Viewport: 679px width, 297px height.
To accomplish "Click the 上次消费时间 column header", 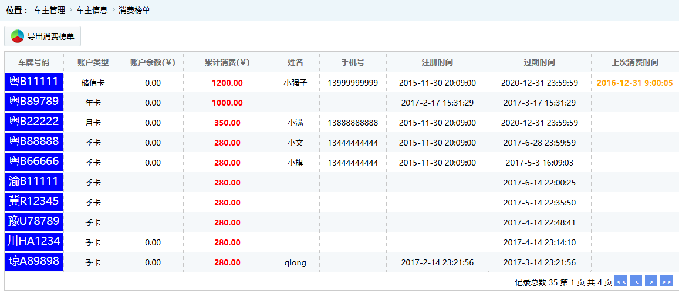I will tap(634, 62).
